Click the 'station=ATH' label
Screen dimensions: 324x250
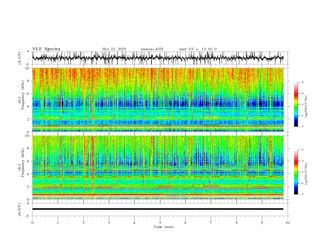[x=152, y=49]
